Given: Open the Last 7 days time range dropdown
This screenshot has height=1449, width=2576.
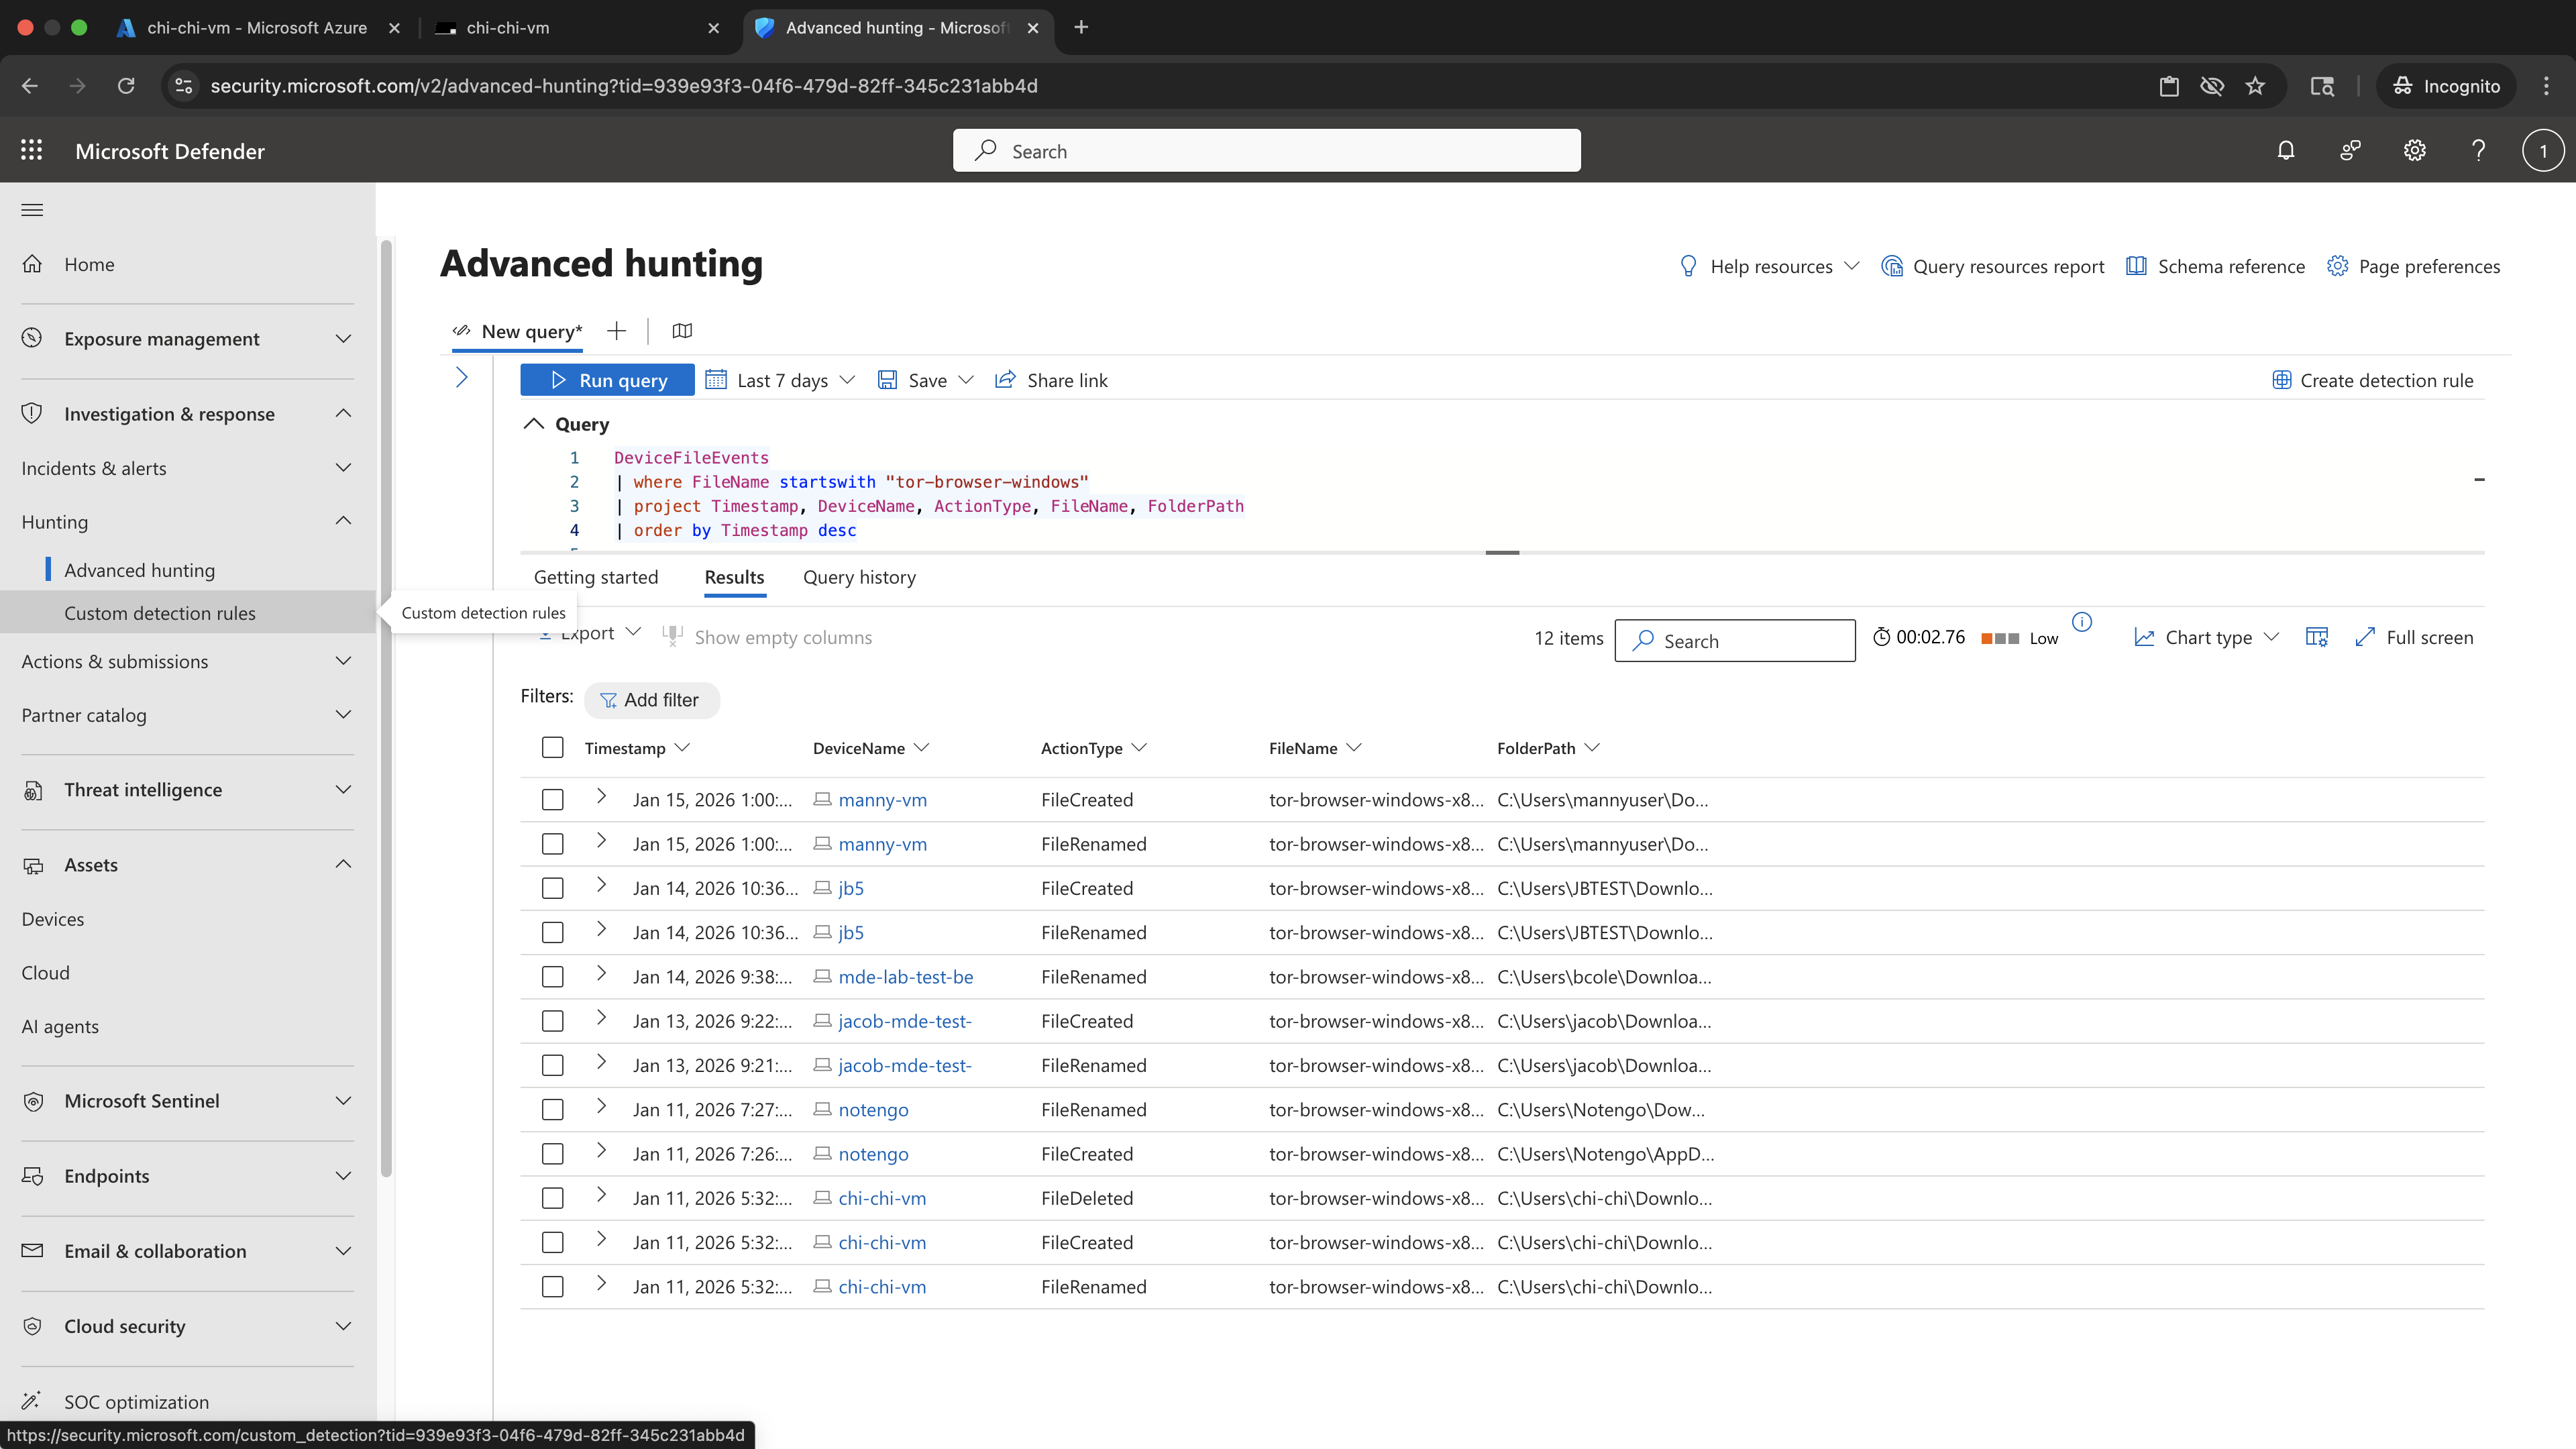Looking at the screenshot, I should [x=781, y=380].
